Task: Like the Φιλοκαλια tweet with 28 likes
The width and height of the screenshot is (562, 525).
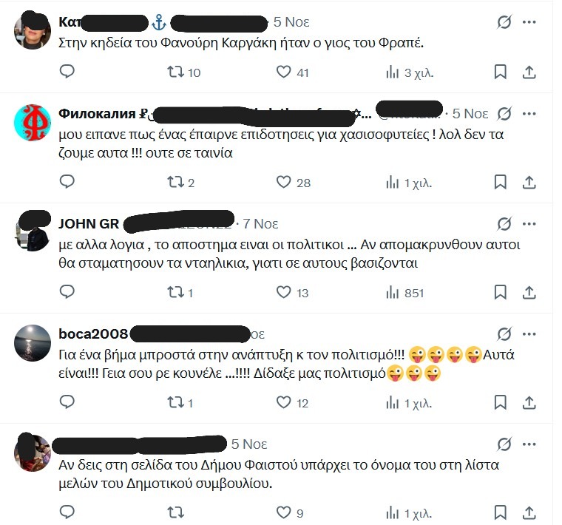Action: [x=293, y=182]
